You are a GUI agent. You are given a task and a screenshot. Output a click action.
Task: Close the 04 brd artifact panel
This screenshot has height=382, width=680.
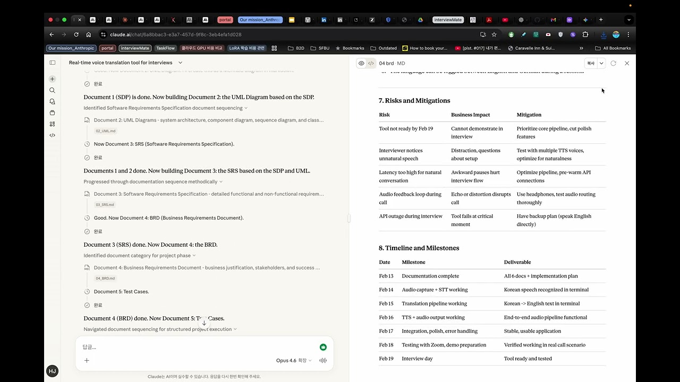click(x=627, y=63)
